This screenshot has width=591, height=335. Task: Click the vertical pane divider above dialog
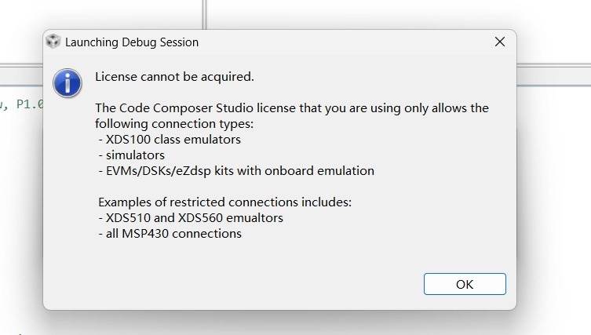204,14
